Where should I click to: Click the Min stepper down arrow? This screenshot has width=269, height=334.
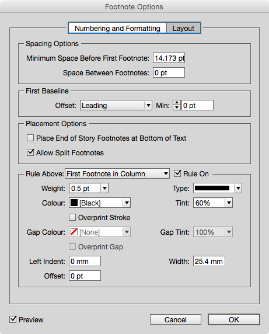tap(177, 107)
